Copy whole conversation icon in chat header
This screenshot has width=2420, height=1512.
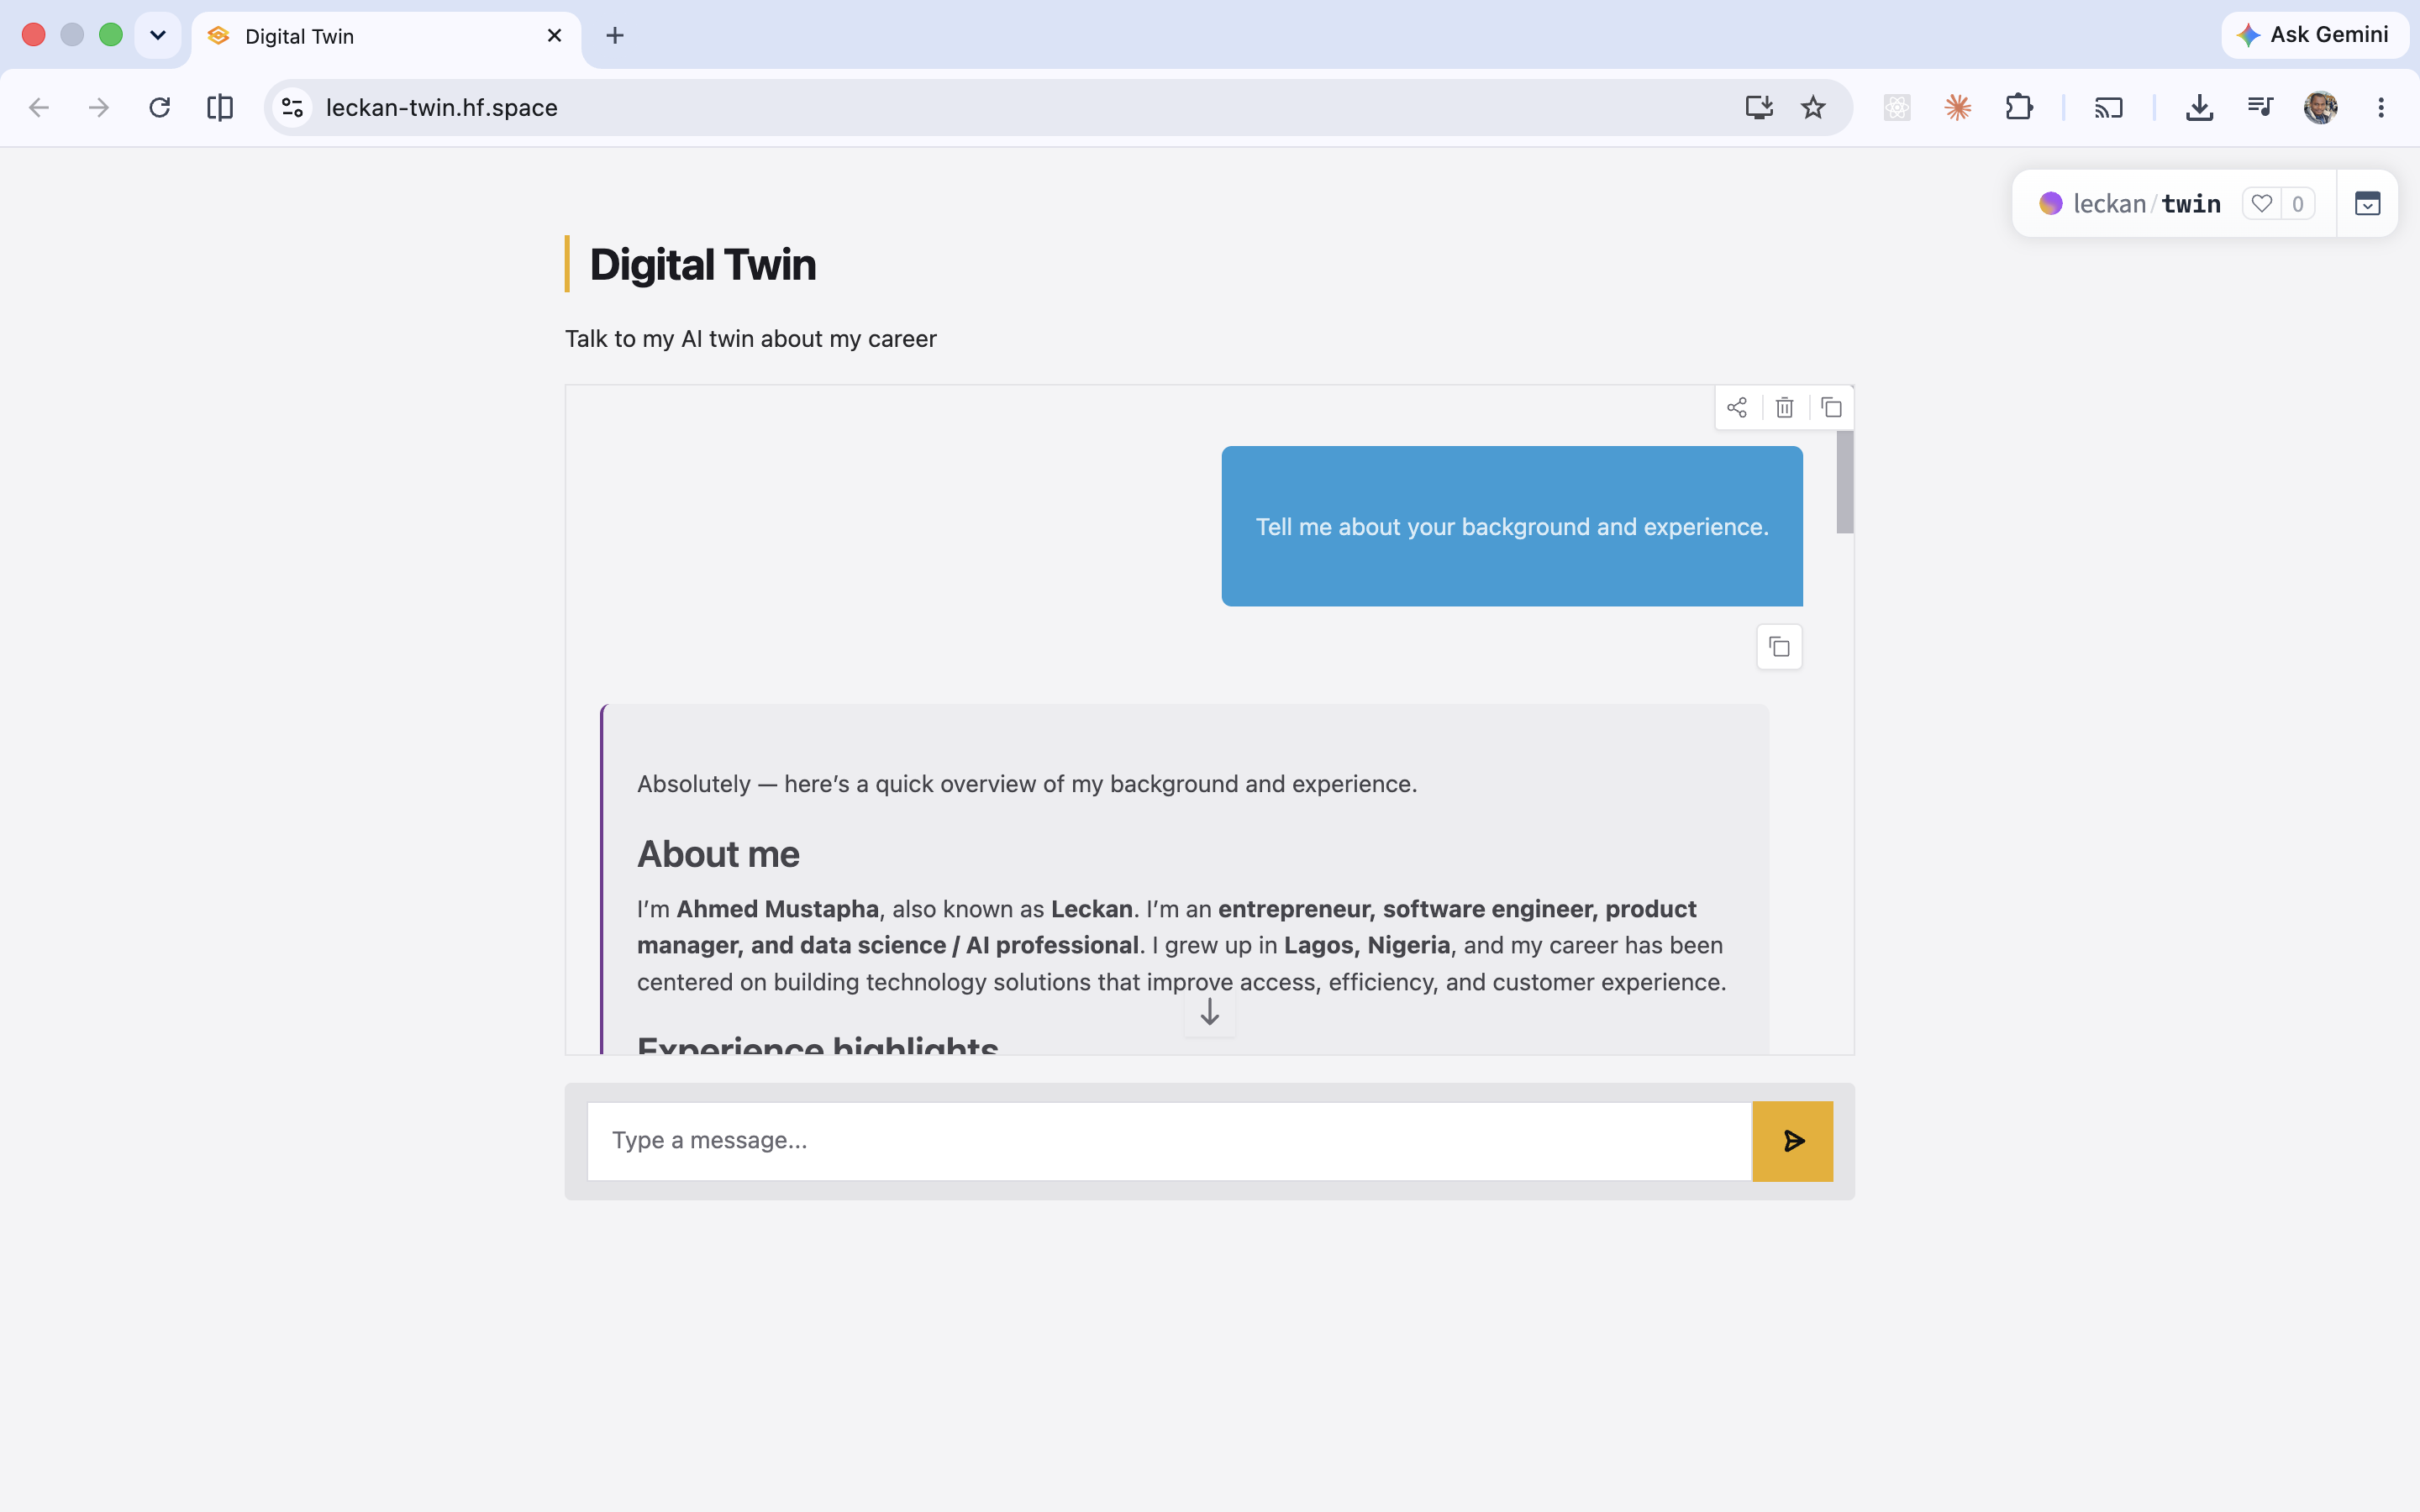click(1831, 408)
